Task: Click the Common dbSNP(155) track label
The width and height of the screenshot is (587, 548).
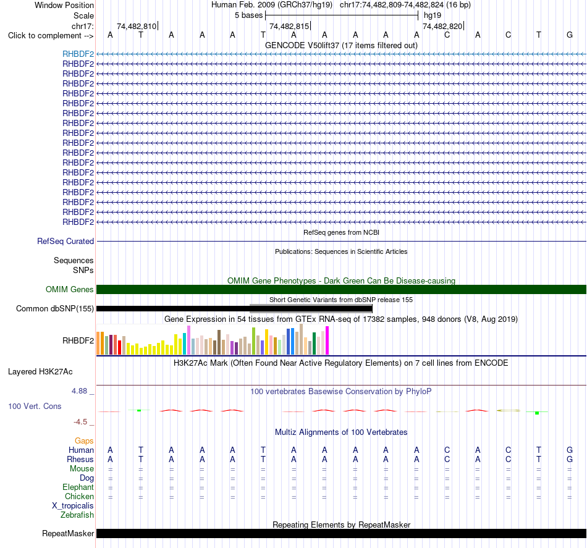Action: coord(54,308)
